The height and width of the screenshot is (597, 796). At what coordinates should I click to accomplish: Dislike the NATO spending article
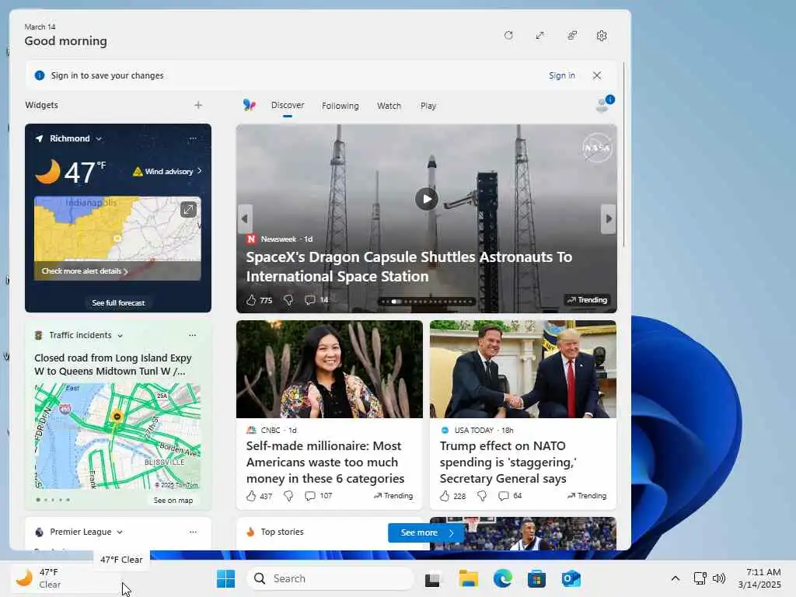(x=482, y=496)
